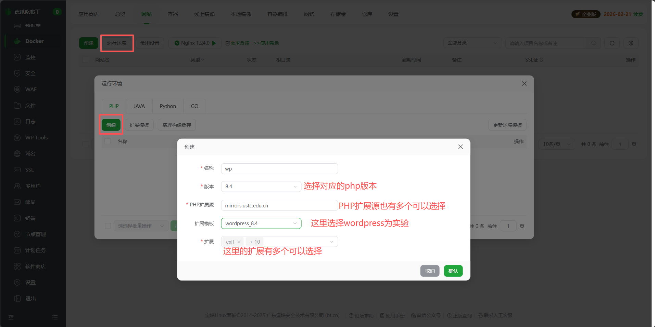
Task: Click the refresh icon beside the search box
Action: click(x=612, y=43)
